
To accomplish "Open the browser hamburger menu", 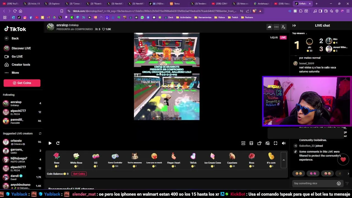I will coord(348,11).
